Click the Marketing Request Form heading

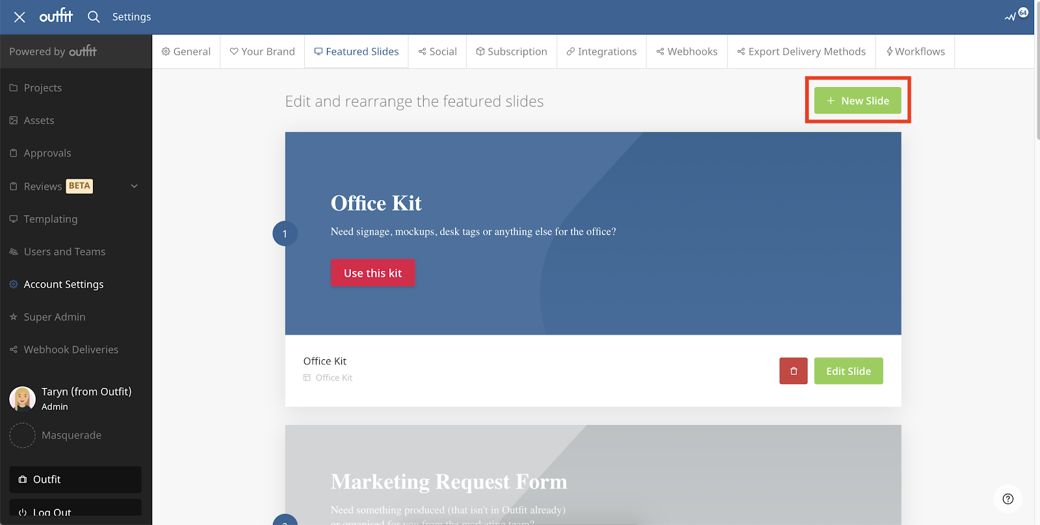coord(449,482)
